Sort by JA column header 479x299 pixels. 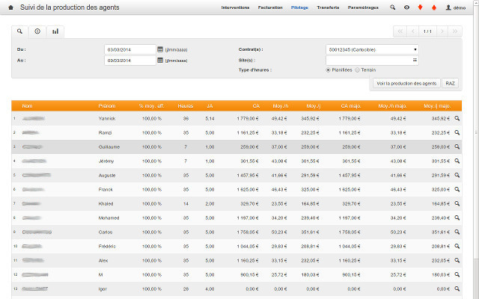[210, 106]
